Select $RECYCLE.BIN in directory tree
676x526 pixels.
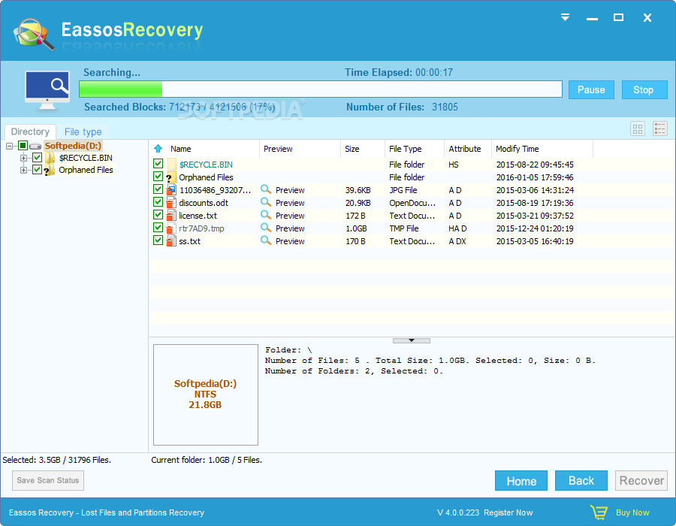[x=86, y=158]
